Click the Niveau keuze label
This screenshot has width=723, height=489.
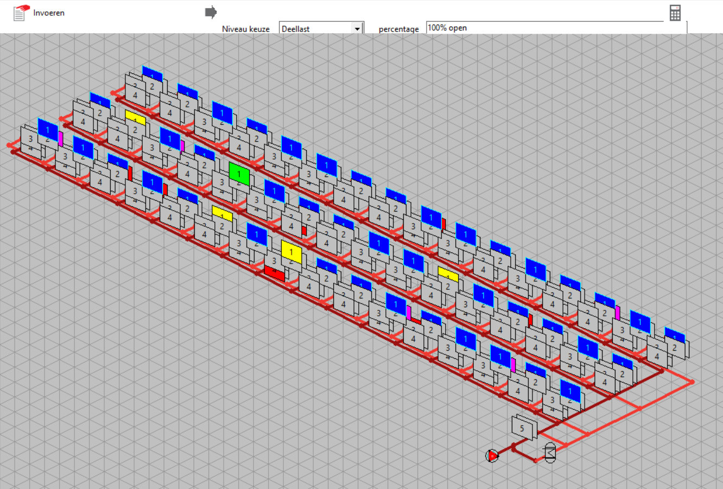coord(245,29)
